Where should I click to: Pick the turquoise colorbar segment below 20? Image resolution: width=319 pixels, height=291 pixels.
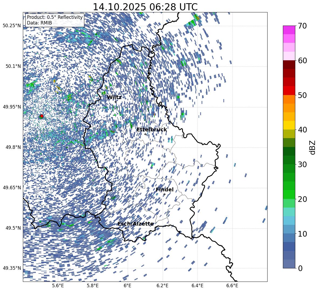click(289, 212)
